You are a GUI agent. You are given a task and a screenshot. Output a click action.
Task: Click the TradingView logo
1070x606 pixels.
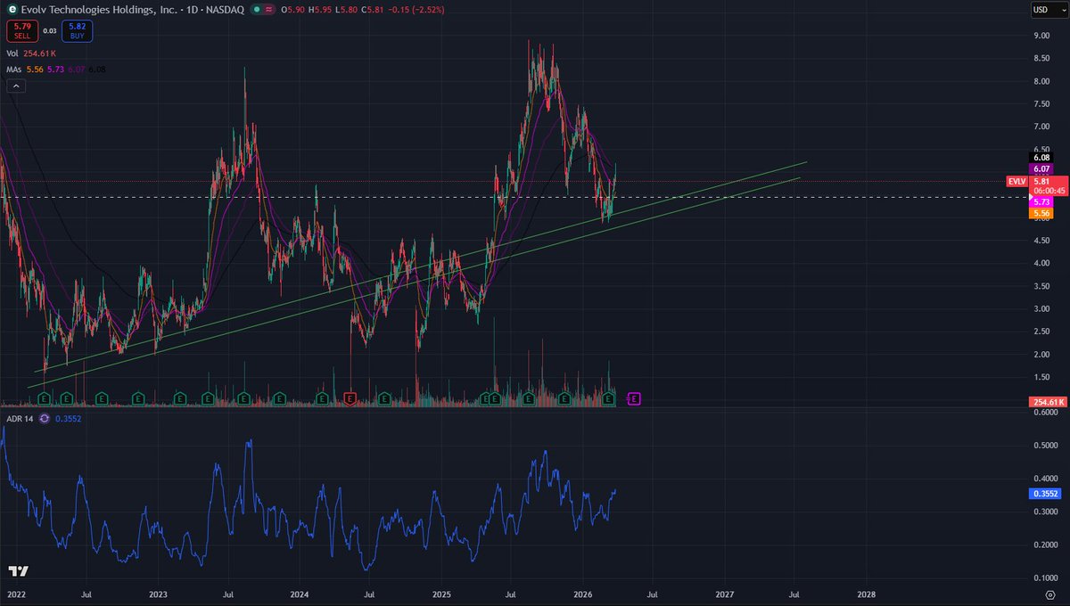tap(17, 570)
